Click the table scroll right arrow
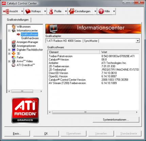146x141 pixels. point(137,112)
